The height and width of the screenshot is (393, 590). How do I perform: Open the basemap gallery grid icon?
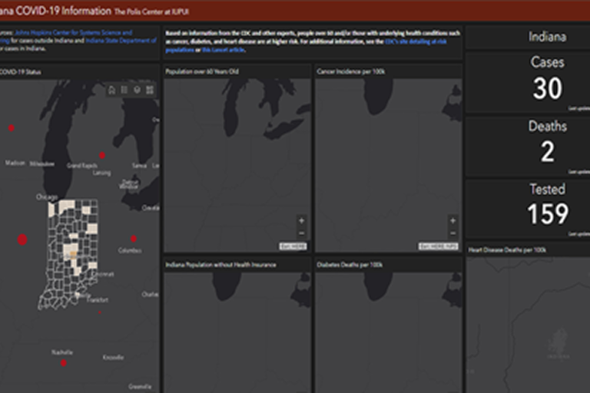(150, 91)
